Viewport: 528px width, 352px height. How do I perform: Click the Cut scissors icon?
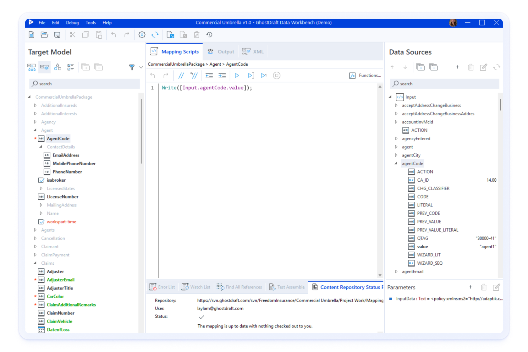point(73,35)
